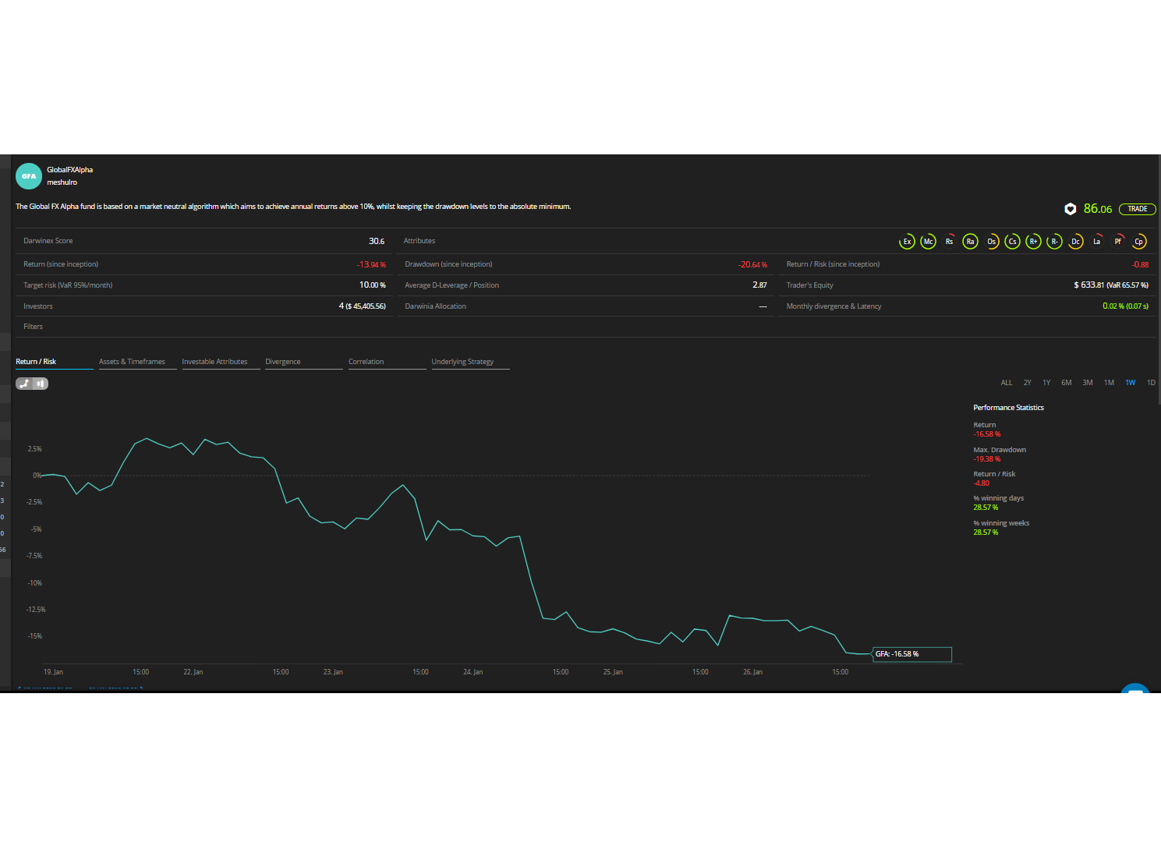Click the R- attribute circle
The height and width of the screenshot is (867, 1161).
pos(1054,242)
